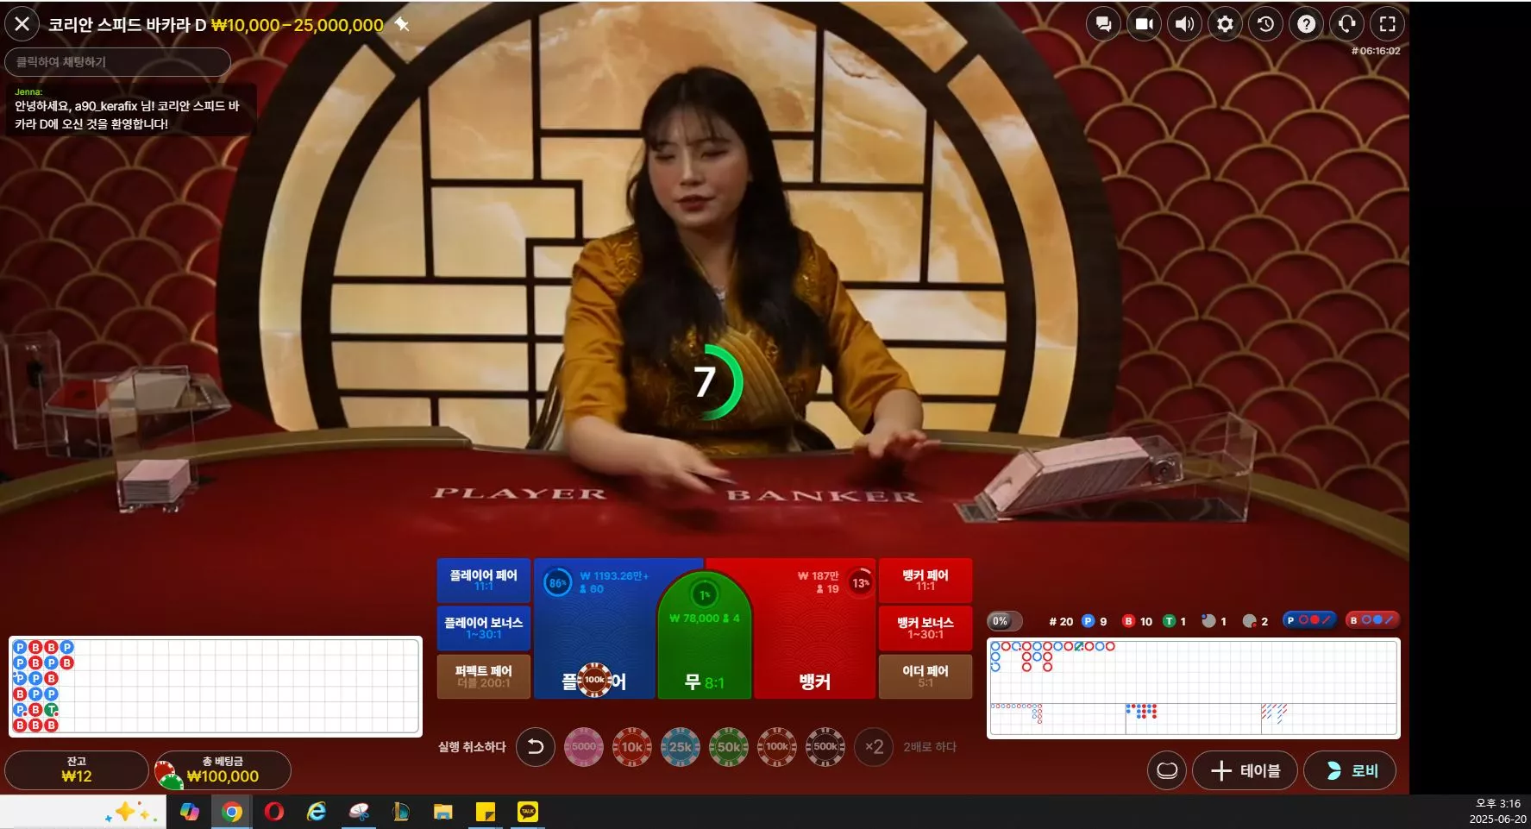The width and height of the screenshot is (1531, 829).
Task: Click the x2 double bet button
Action: 874,747
